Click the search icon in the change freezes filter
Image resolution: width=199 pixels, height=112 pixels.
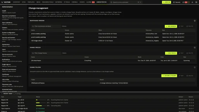pyautogui.click(x=33, y=53)
